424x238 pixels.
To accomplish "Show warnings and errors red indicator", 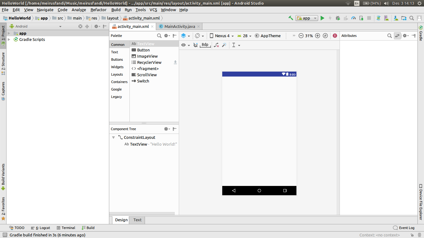I will (x=335, y=36).
